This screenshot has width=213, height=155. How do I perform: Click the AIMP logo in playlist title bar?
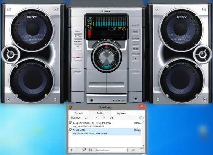click(71, 107)
